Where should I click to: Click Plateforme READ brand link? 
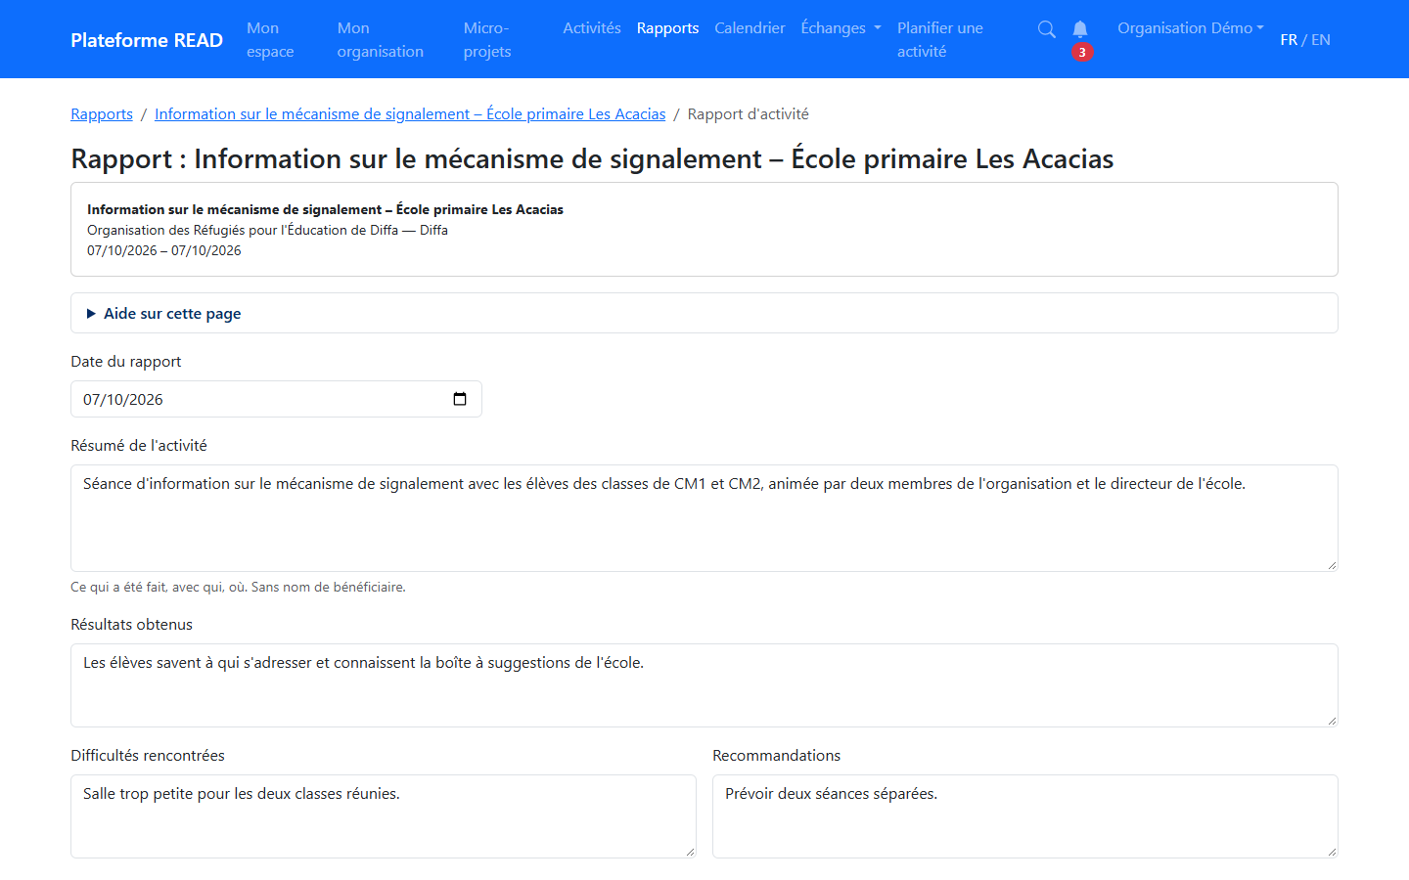coord(147,40)
